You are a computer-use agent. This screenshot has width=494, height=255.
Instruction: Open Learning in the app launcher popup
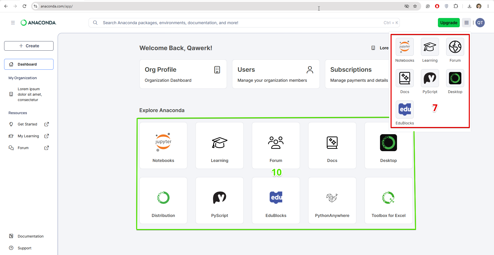[430, 50]
